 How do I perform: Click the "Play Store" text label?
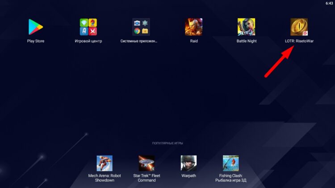(36, 41)
